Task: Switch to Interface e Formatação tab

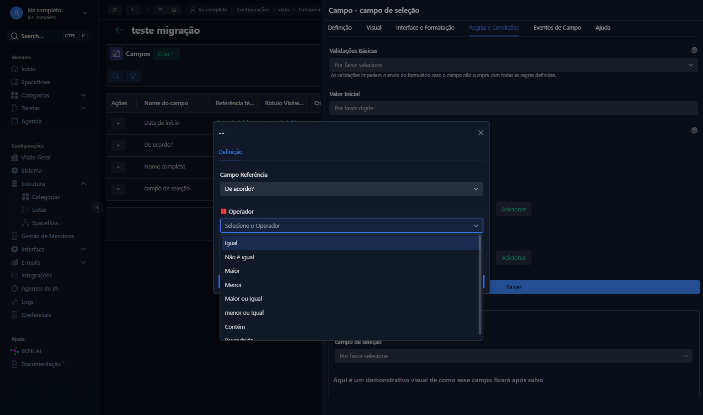Action: 425,27
